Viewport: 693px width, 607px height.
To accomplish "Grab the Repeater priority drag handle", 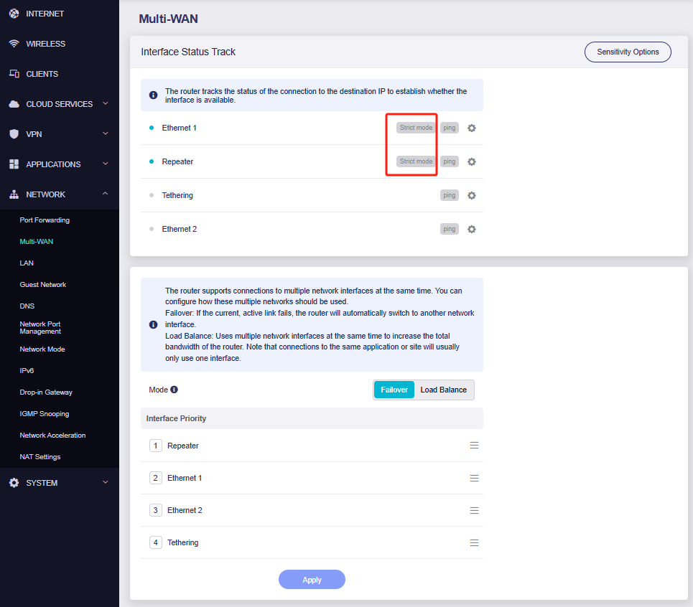I will click(474, 446).
